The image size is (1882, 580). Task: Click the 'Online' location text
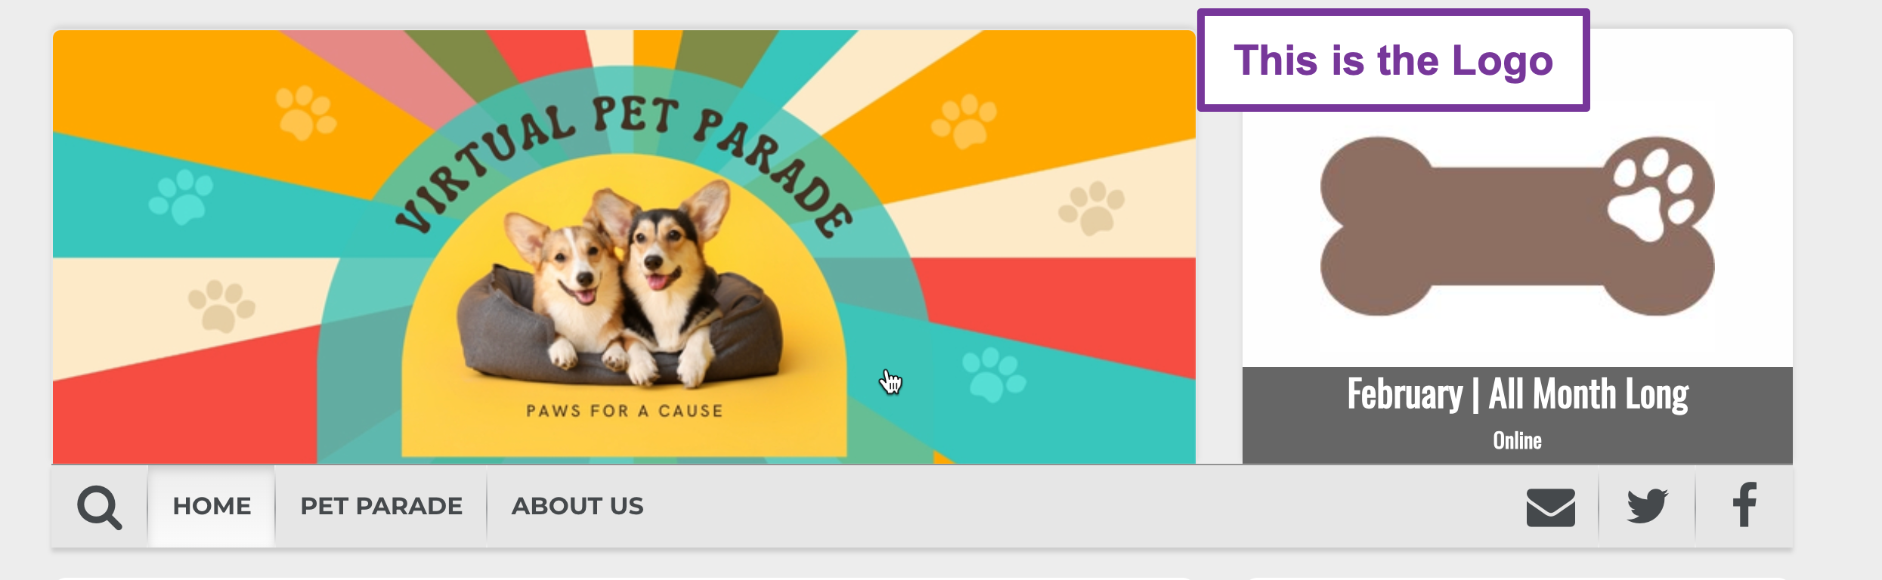click(1517, 440)
